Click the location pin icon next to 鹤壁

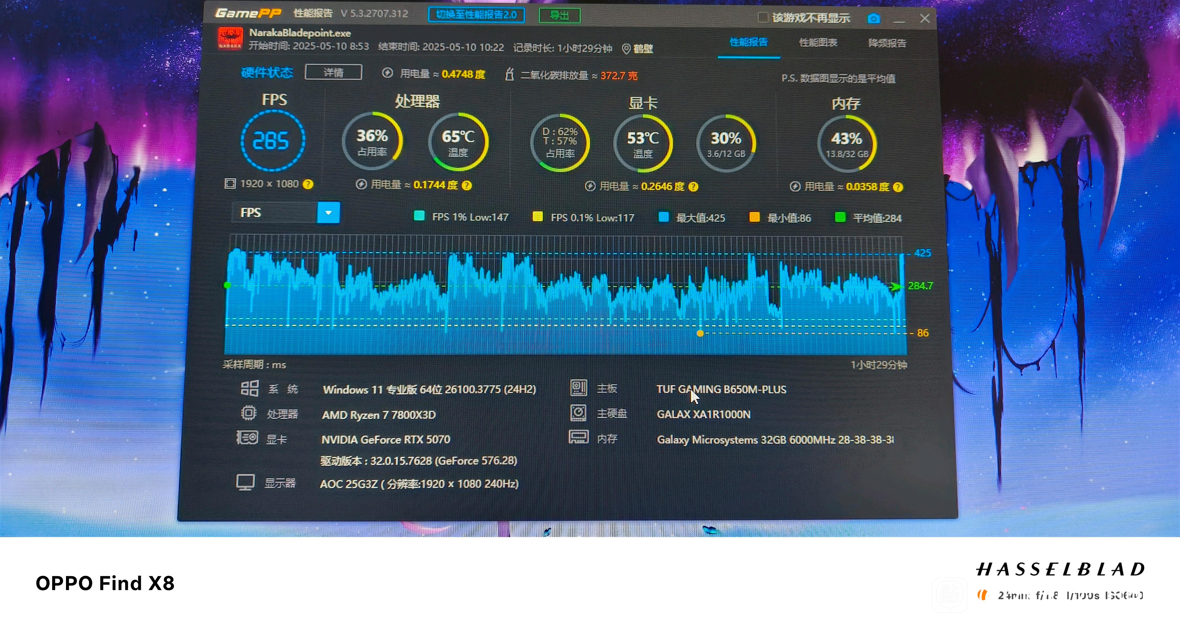pos(626,49)
